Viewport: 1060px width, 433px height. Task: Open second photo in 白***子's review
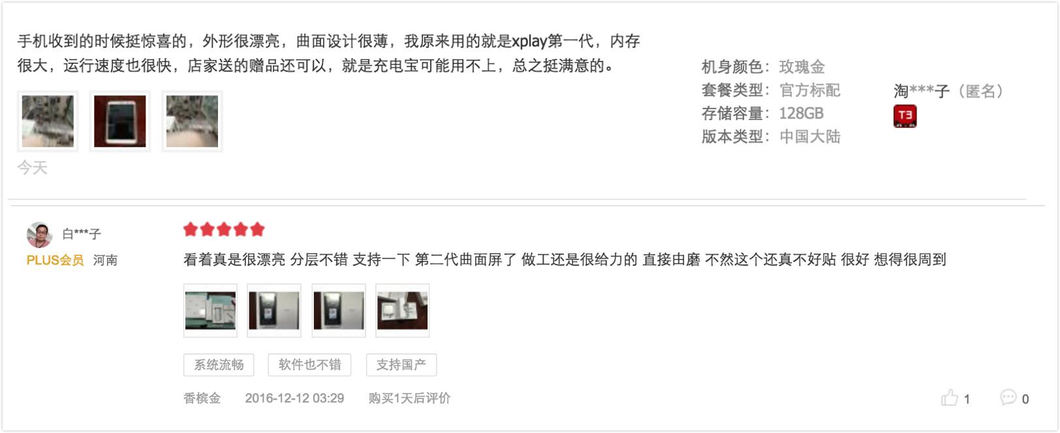tap(274, 310)
